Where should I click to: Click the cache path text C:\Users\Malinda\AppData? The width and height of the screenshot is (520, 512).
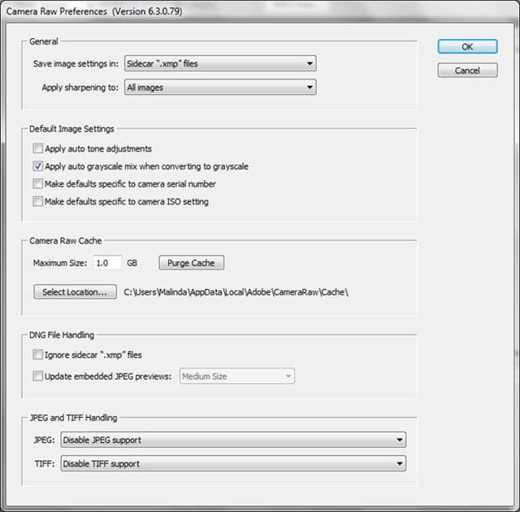236,292
